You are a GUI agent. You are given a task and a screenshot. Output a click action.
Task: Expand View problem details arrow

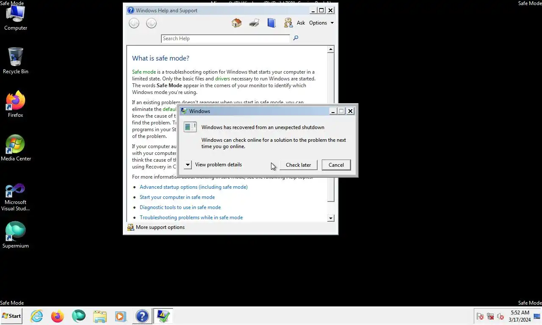pyautogui.click(x=188, y=165)
